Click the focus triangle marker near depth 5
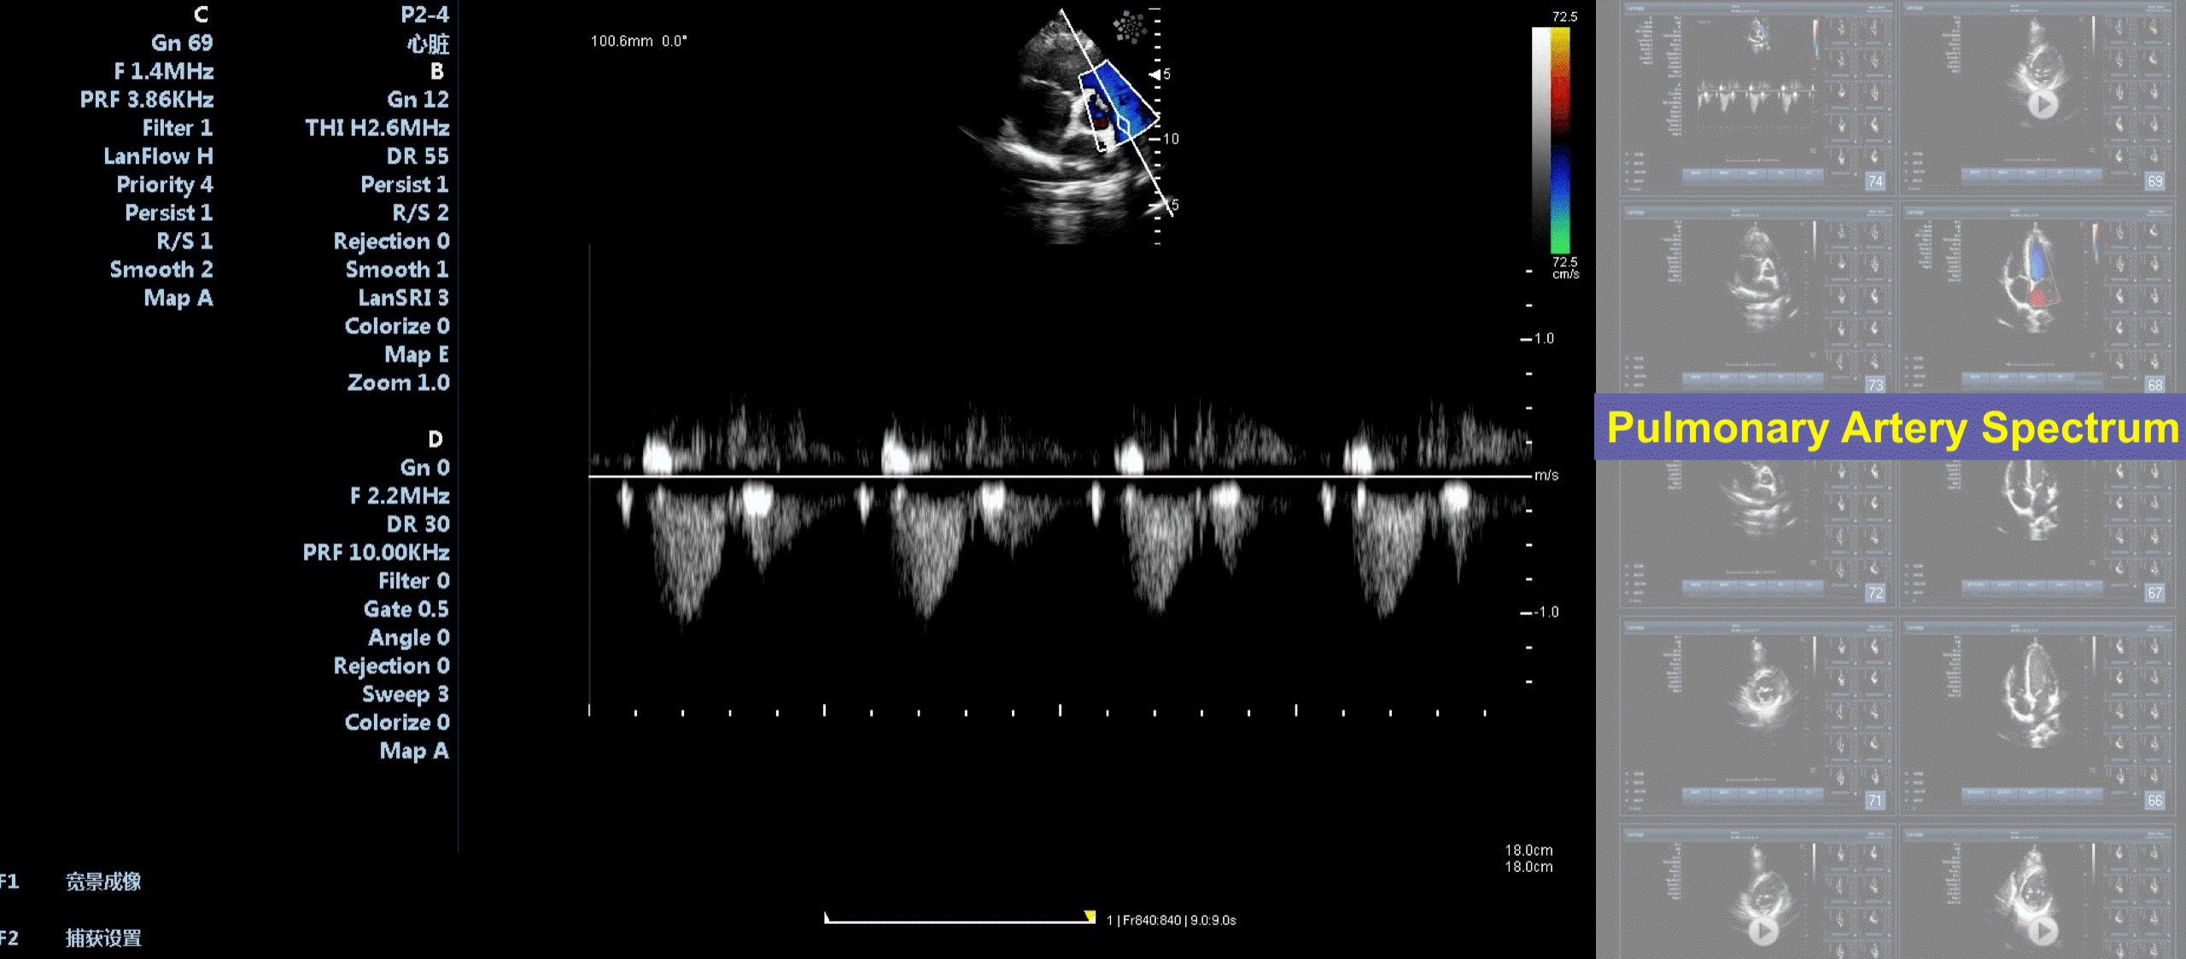Image resolution: width=2186 pixels, height=959 pixels. pyautogui.click(x=1154, y=75)
